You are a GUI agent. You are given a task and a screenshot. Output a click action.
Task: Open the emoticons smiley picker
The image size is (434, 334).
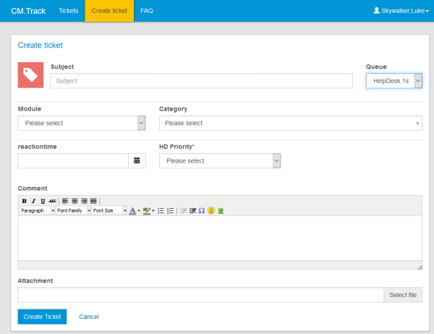tap(211, 210)
